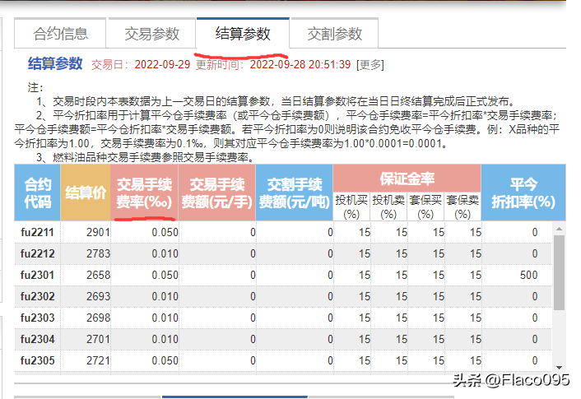Click the 投机卖(%) sub-header
Image resolution: width=581 pixels, height=399 pixels.
pos(388,206)
